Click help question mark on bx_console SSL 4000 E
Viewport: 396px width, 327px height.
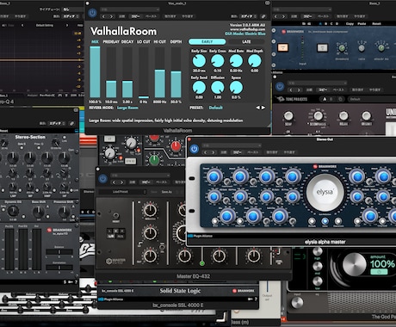[x=256, y=299]
